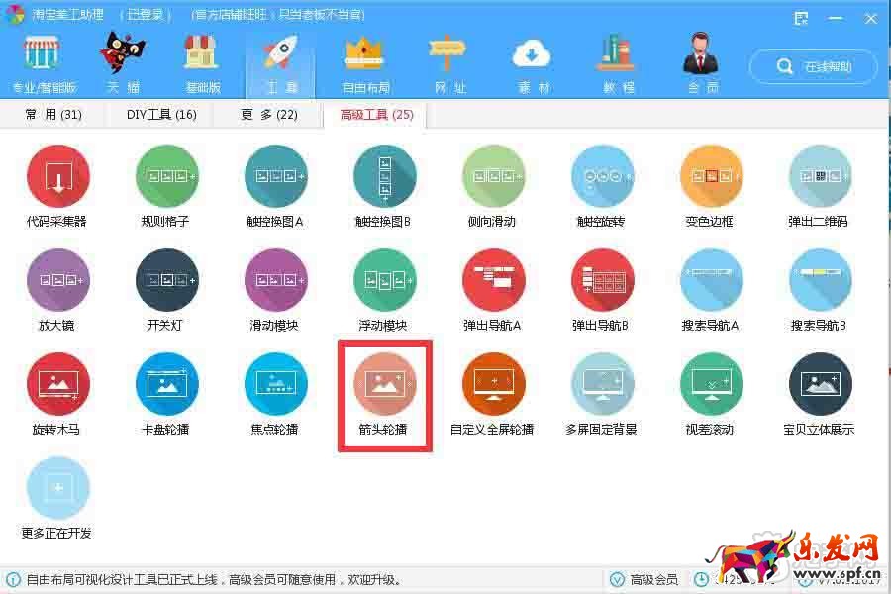Viewport: 891px width, 594px height.
Task: Open the 弹出导航B tool
Action: tap(602, 280)
